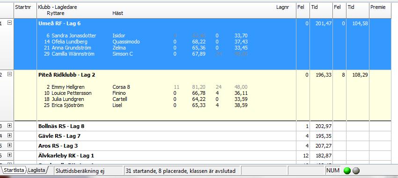Image resolution: width=398 pixels, height=178 pixels.
Task: Click Umeå RF second round time 104,58
Action: [360, 23]
